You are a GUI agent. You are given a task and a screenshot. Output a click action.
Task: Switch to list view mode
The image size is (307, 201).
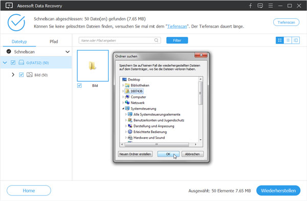(288, 40)
